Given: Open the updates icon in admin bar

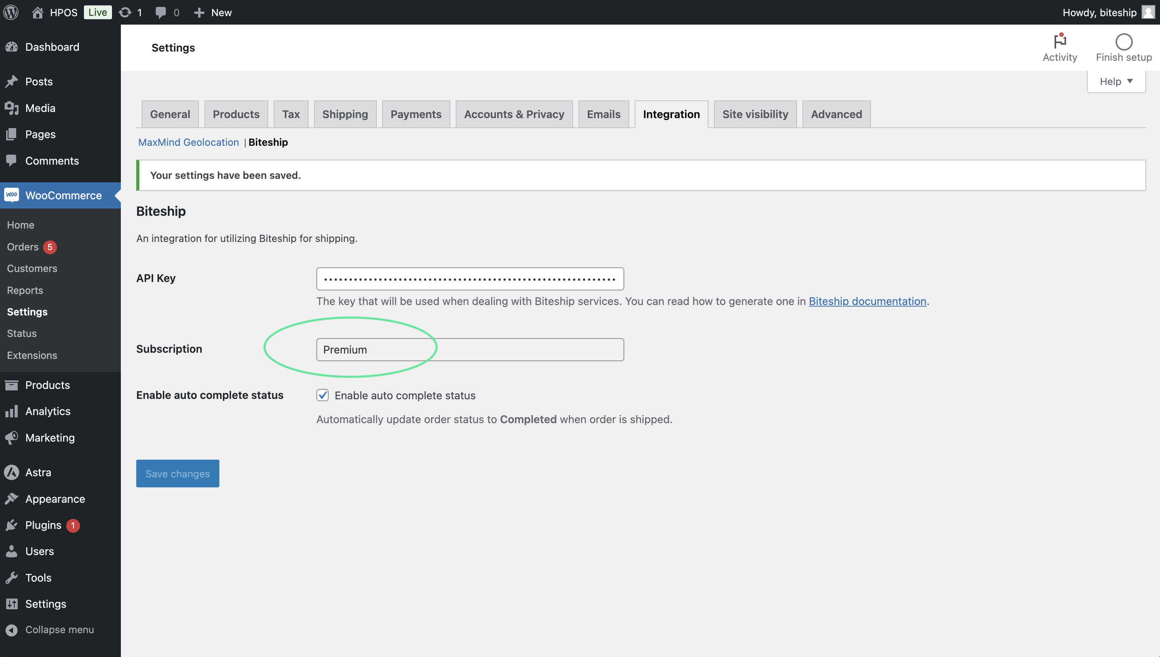Looking at the screenshot, I should coord(125,12).
